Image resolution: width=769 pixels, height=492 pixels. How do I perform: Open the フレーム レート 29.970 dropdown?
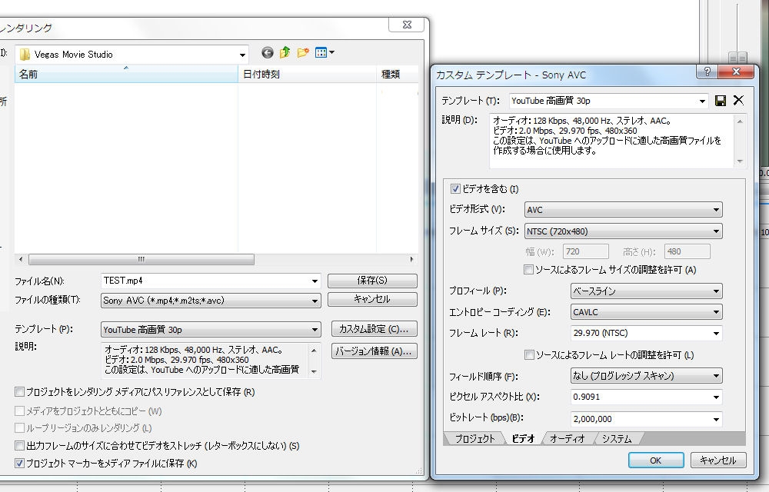(x=716, y=333)
